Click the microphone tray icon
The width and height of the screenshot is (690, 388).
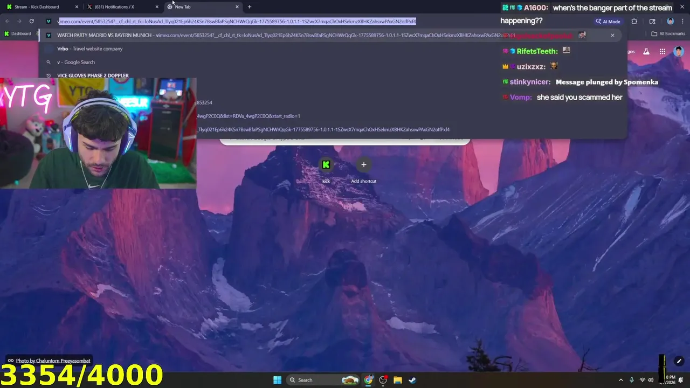[x=632, y=380]
